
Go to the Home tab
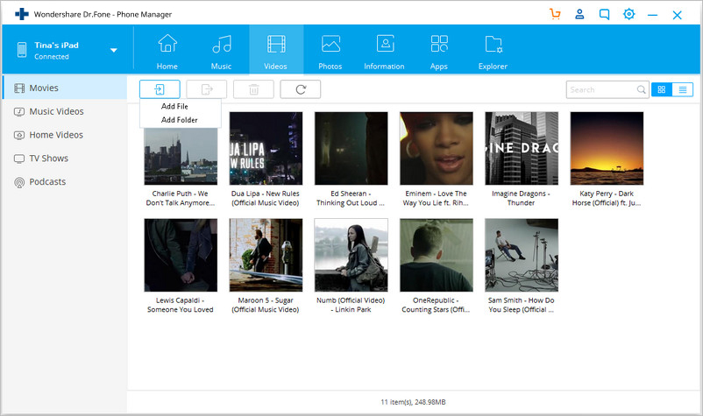coord(167,52)
